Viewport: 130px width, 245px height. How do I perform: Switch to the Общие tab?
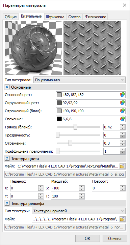(x=11, y=17)
